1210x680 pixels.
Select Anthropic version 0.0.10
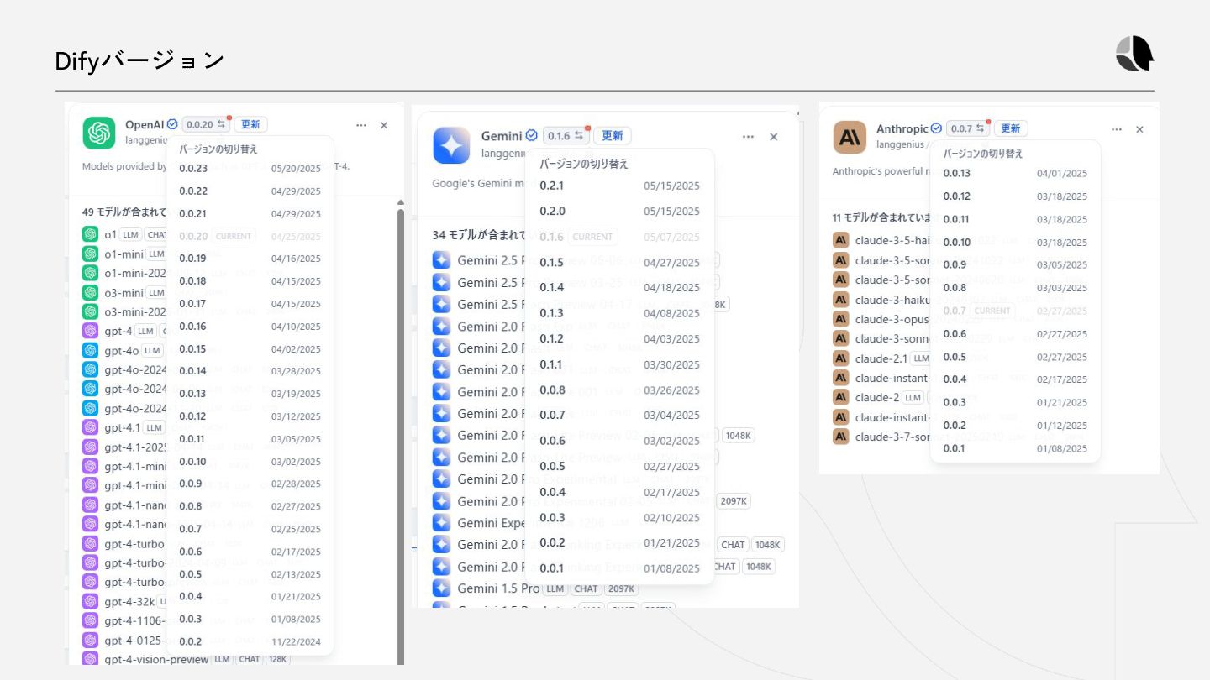pyautogui.click(x=1015, y=242)
